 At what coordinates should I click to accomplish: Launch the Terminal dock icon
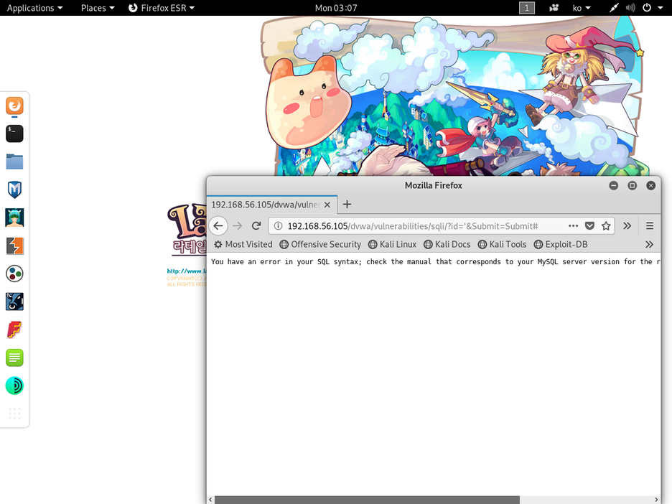[x=14, y=134]
